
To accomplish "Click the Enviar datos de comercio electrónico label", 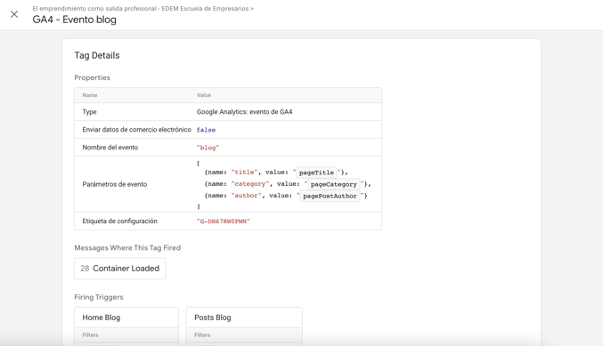I will click(x=136, y=130).
